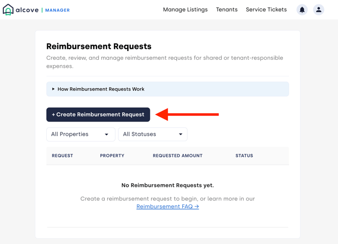Open the Tenants page
This screenshot has height=244, width=338.
point(226,10)
